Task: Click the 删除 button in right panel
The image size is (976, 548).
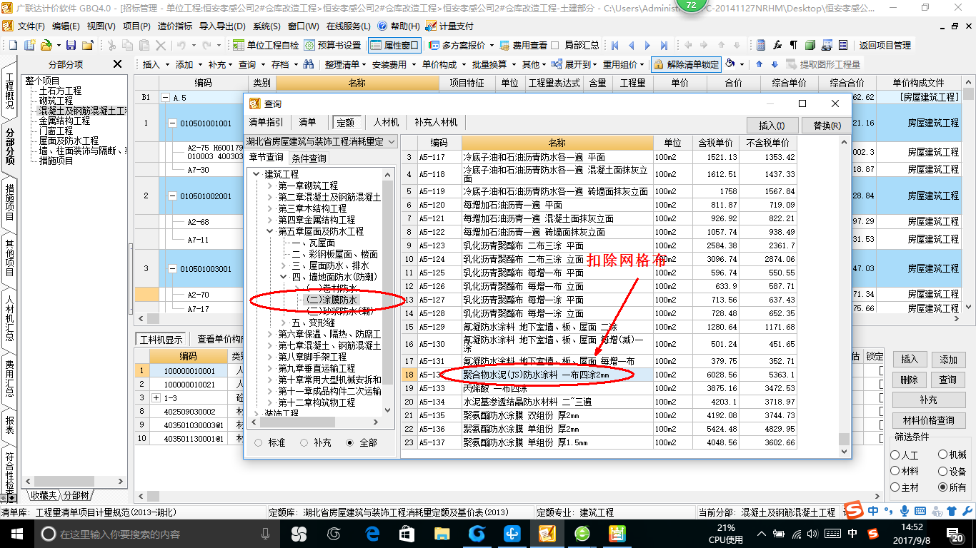Action: 909,380
